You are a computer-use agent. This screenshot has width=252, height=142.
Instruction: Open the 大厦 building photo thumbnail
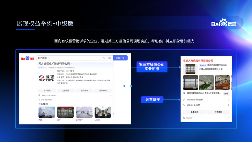pyautogui.click(x=47, y=112)
